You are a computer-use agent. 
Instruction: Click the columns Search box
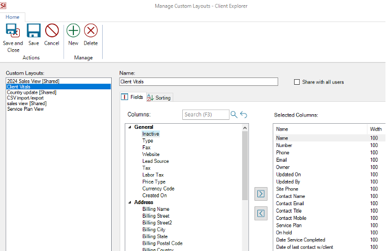click(x=205, y=115)
